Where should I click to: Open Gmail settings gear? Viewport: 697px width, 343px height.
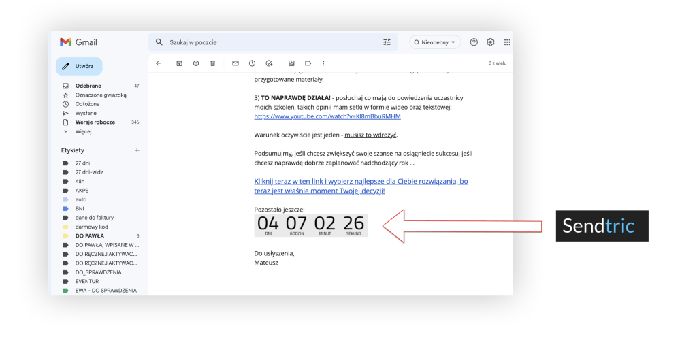click(491, 42)
